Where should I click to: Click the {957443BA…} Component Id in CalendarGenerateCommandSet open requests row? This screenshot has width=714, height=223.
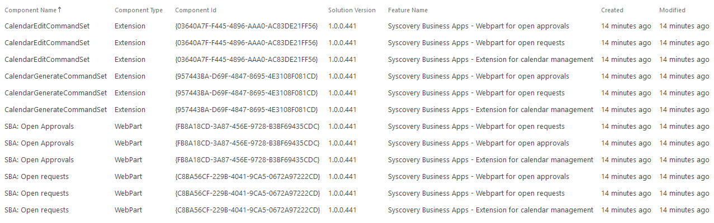[247, 93]
